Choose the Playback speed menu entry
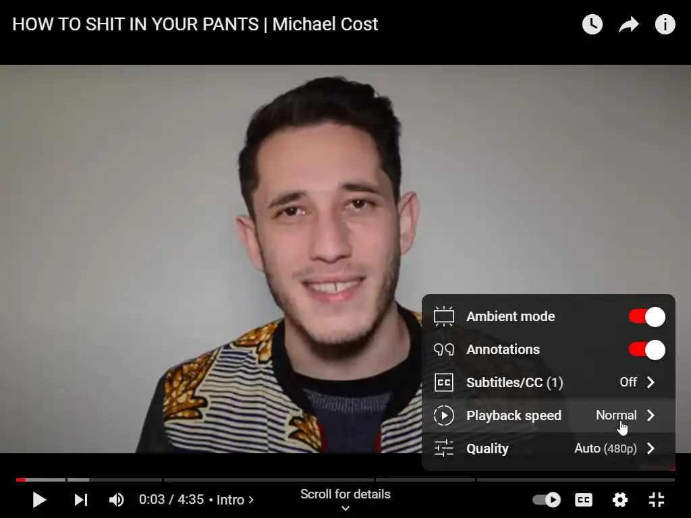 coord(548,415)
